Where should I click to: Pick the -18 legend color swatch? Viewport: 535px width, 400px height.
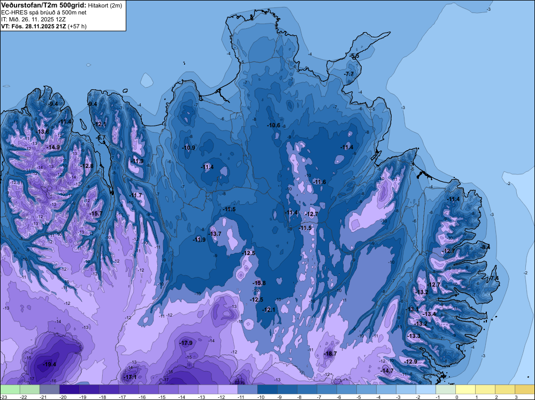click(x=109, y=389)
